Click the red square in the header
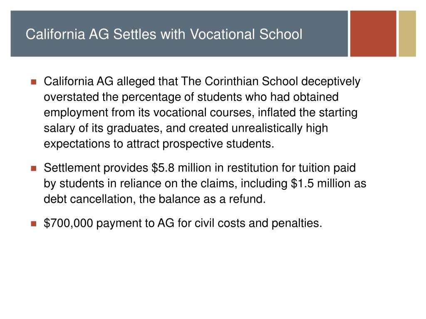The image size is (426, 319). click(373, 34)
